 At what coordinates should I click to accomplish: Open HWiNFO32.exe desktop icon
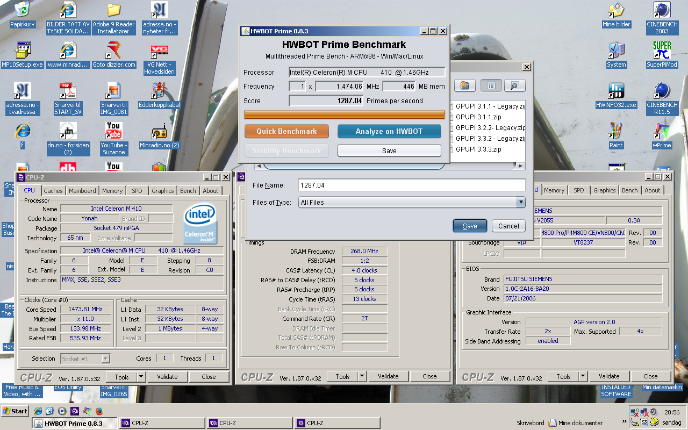(x=616, y=96)
